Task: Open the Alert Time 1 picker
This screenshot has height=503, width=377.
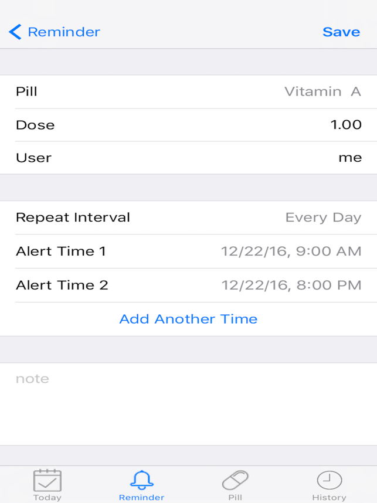Action: 188,251
